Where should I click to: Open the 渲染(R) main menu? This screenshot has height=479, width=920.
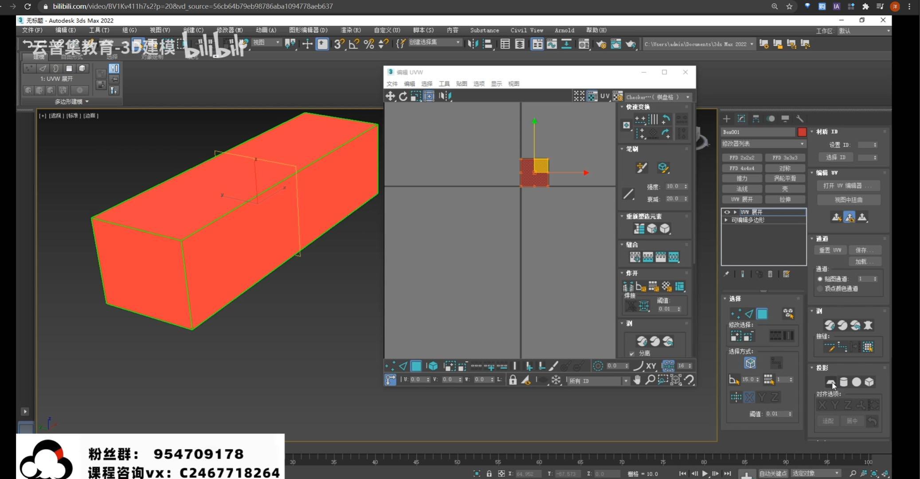[x=350, y=30]
